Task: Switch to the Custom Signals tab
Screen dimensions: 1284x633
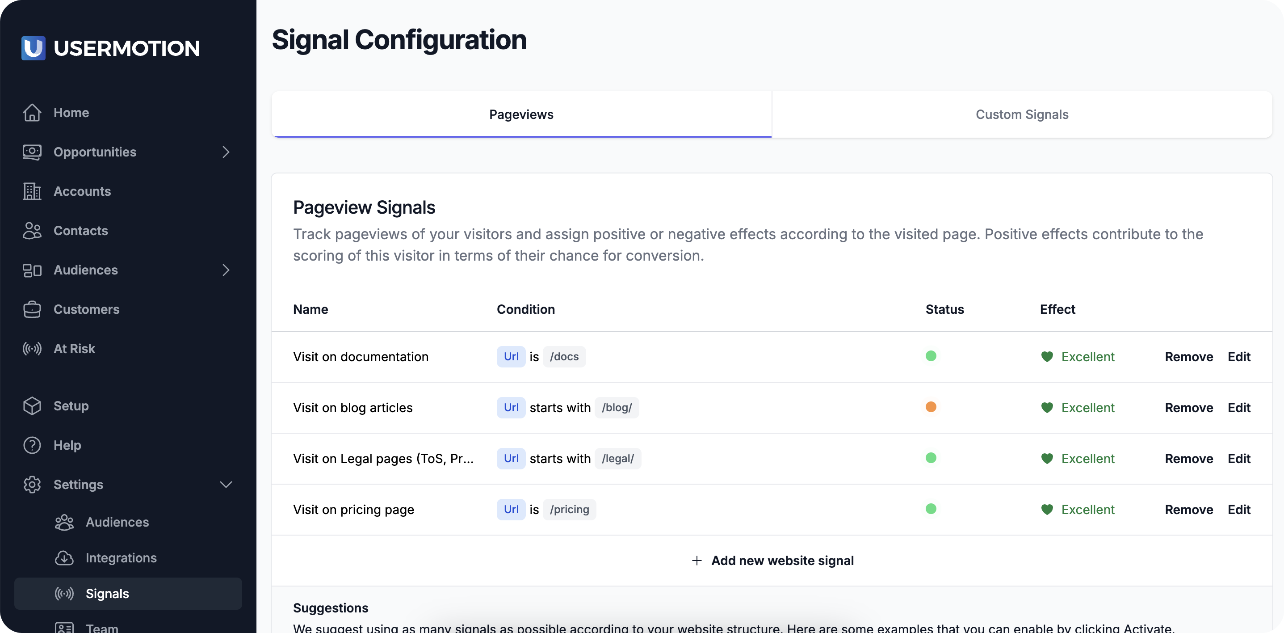Action: [1022, 115]
